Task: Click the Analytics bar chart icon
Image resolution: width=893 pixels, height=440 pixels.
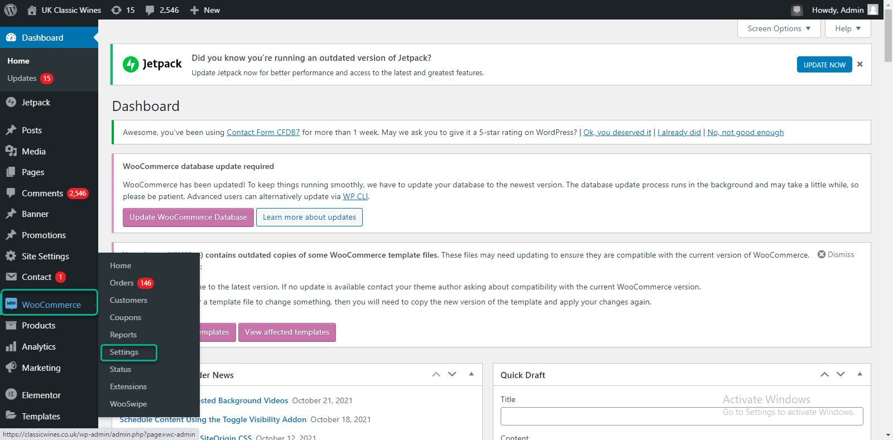Action: pyautogui.click(x=11, y=346)
